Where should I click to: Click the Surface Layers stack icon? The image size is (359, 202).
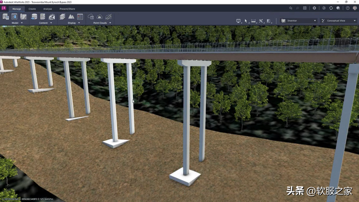(x=62, y=17)
